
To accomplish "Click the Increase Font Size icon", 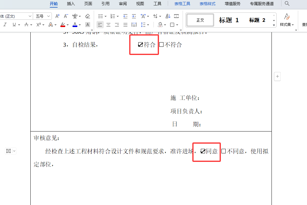I will [x=57, y=16].
